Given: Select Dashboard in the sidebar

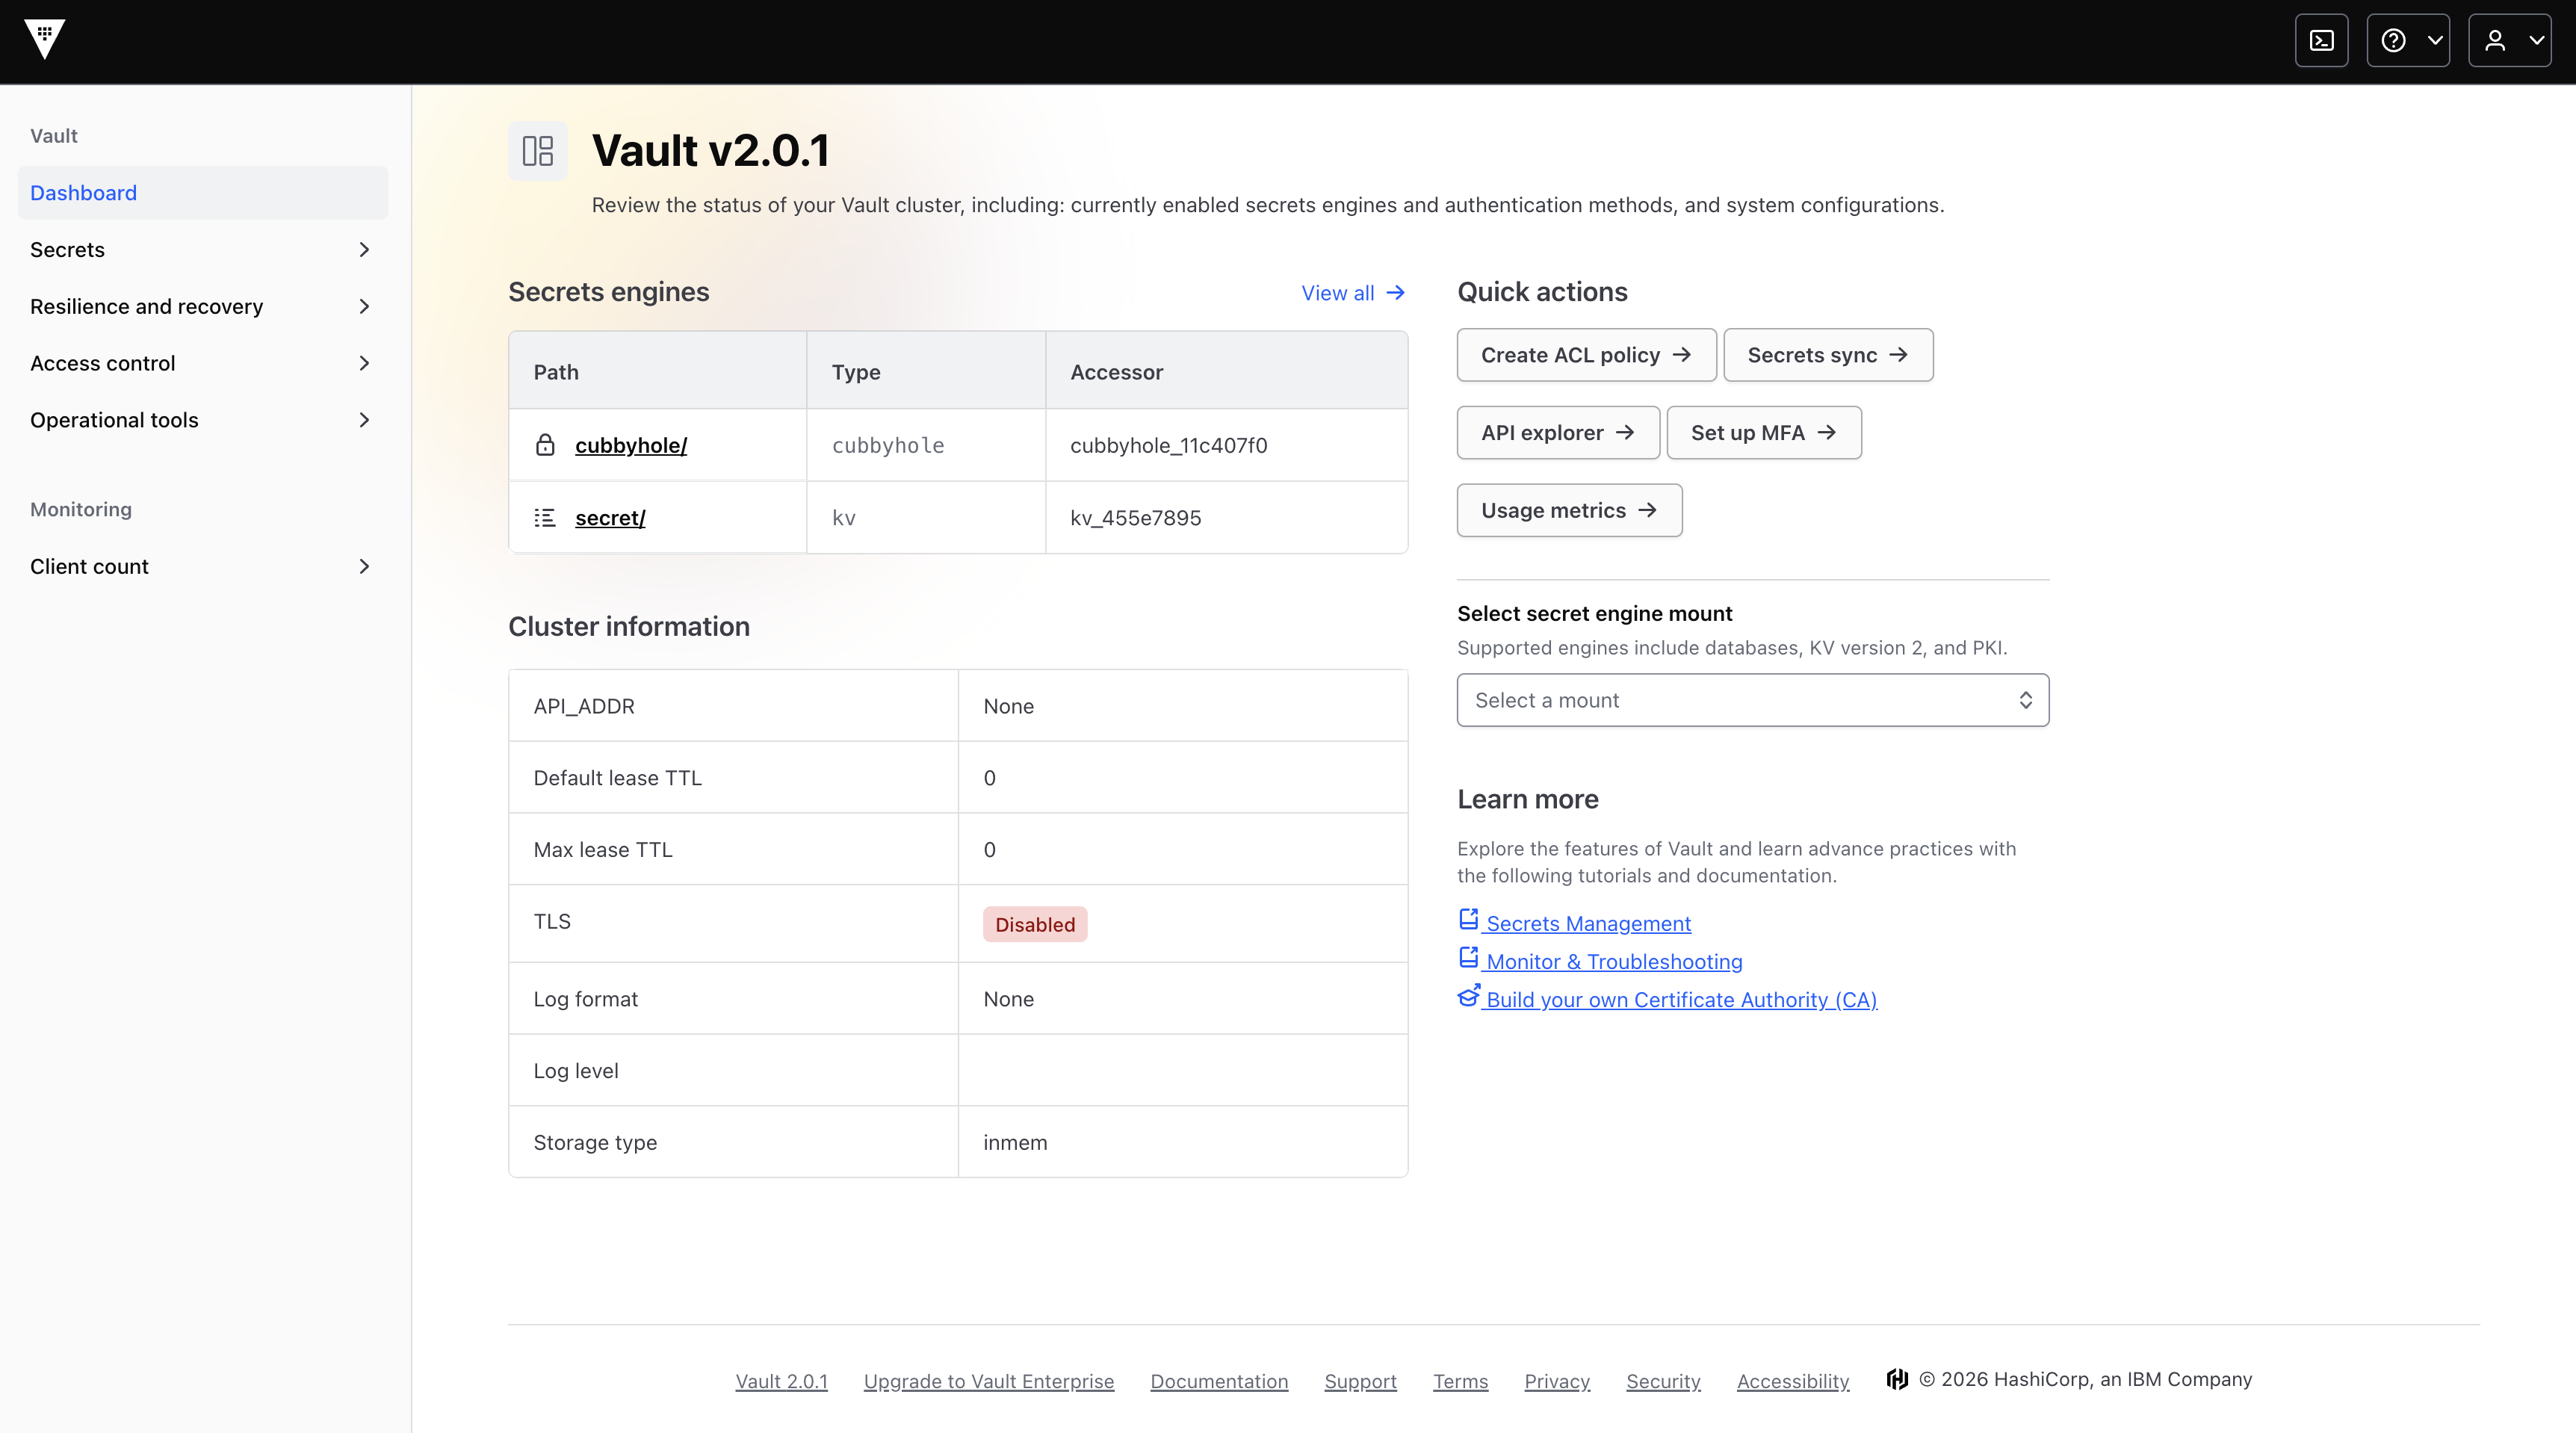Looking at the screenshot, I should click(202, 193).
